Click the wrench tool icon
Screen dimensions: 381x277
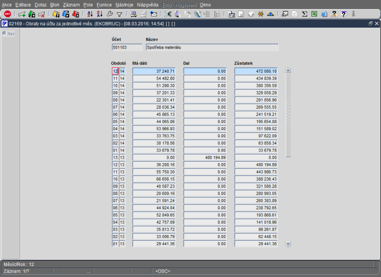(x=110, y=14)
